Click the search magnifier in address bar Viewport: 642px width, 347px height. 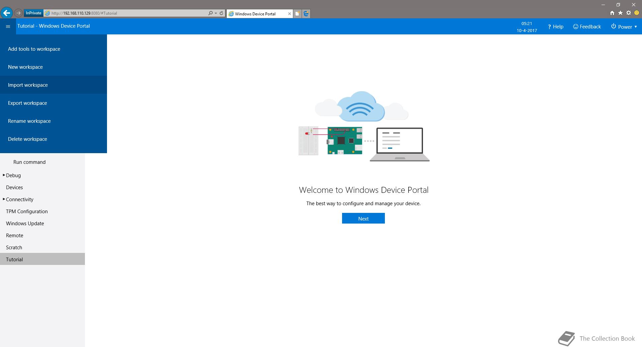tap(210, 13)
